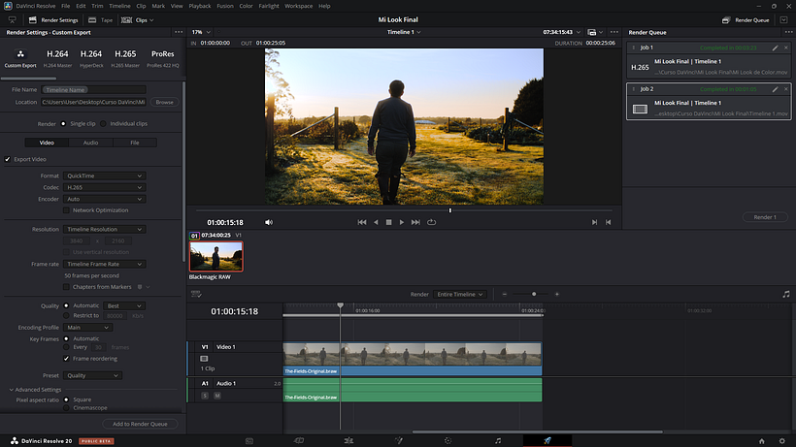Edit Job 1 with pencil icon
The width and height of the screenshot is (796, 447).
point(776,48)
